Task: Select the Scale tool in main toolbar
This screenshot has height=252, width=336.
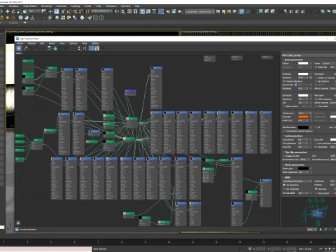Action: point(19,11)
